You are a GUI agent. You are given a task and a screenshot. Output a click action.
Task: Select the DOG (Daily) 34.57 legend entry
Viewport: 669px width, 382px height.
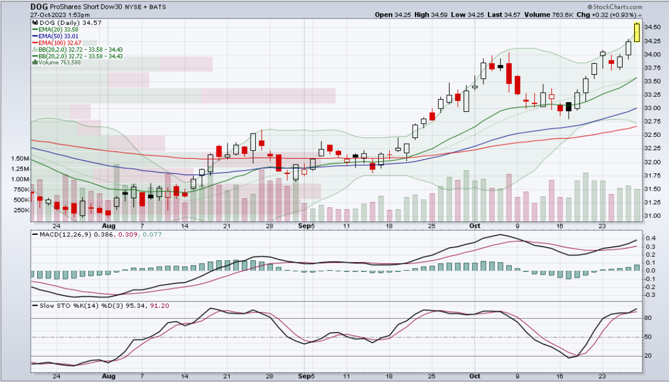pyautogui.click(x=70, y=23)
